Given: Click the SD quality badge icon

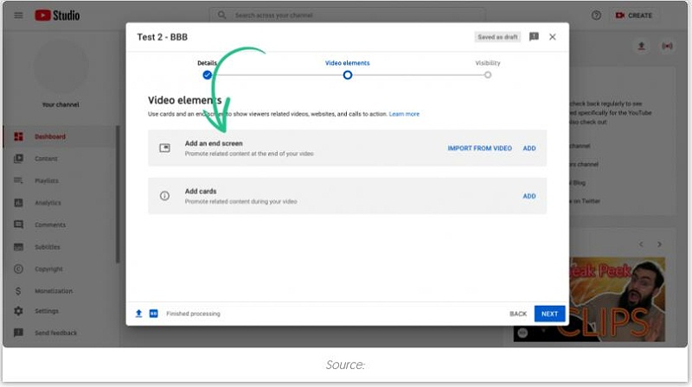Looking at the screenshot, I should (153, 314).
